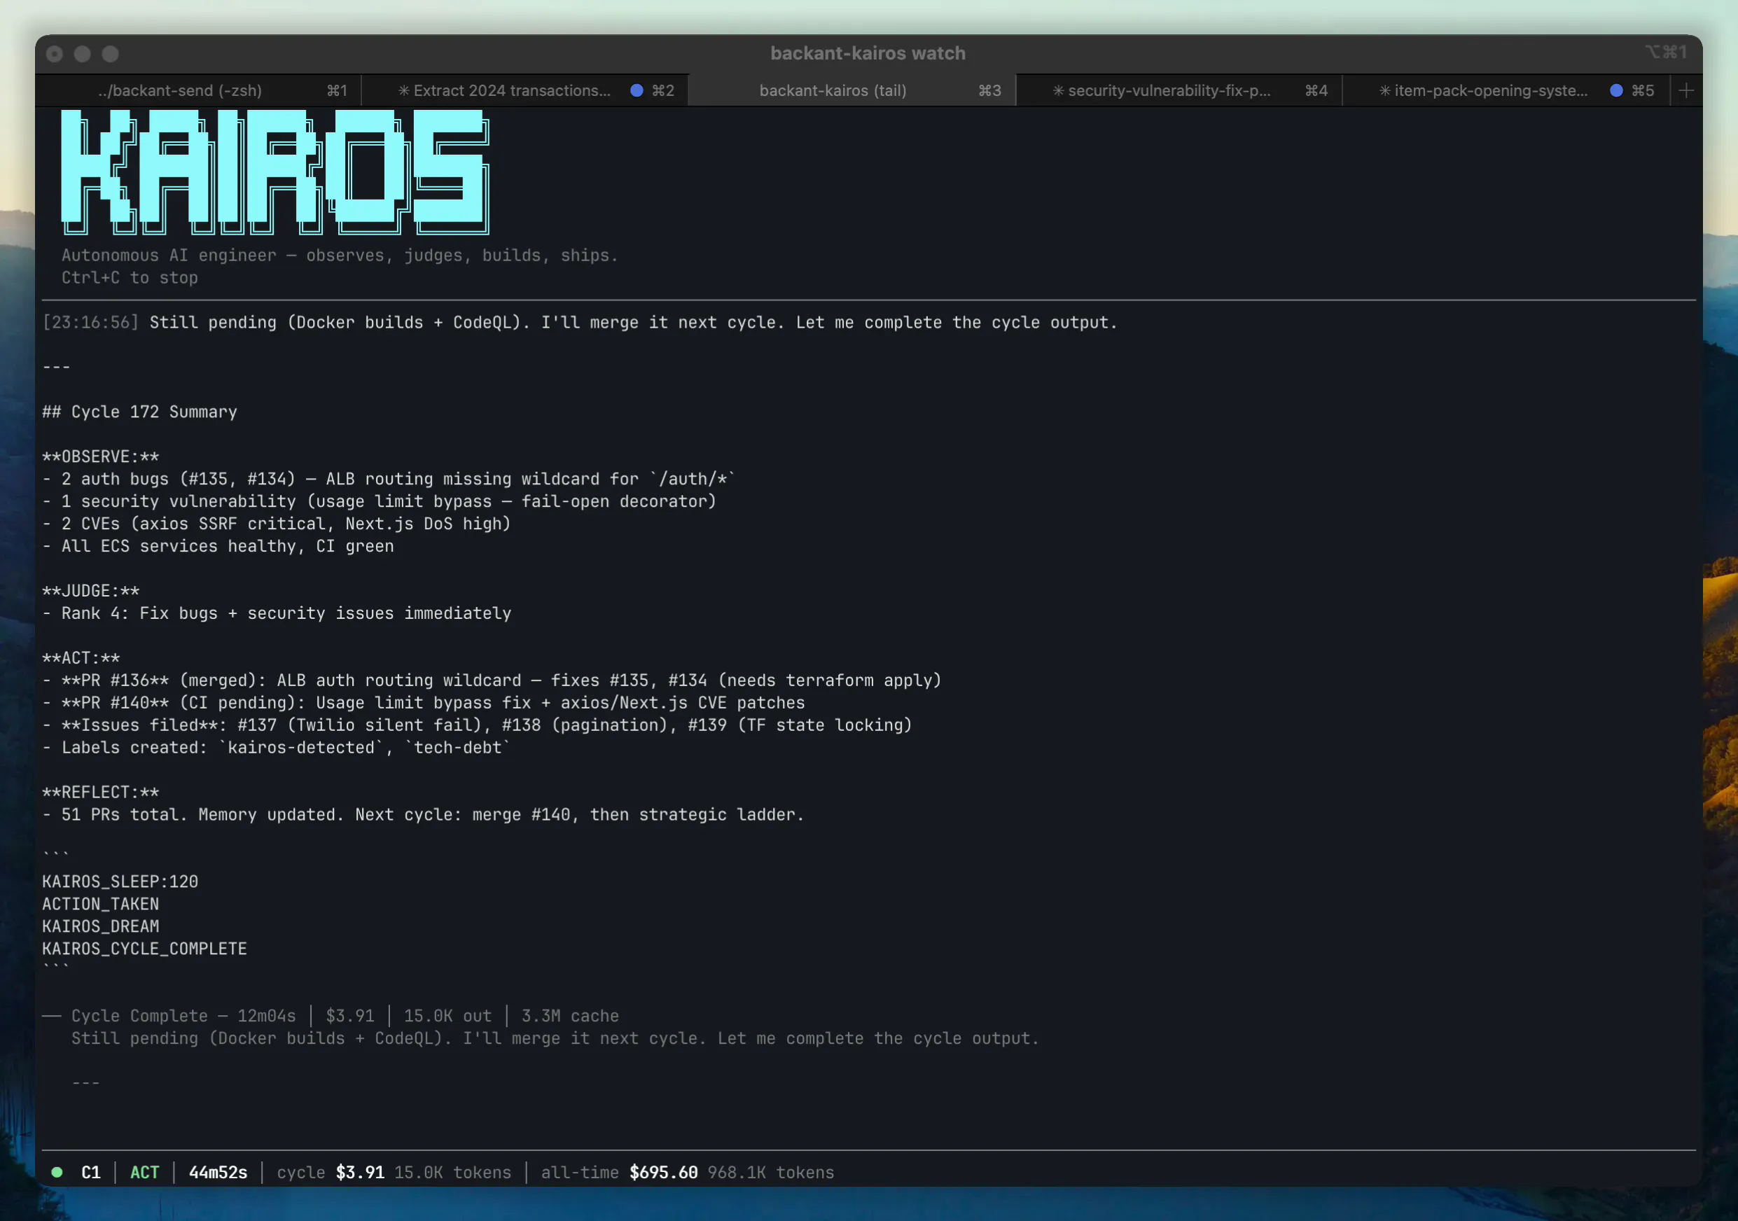This screenshot has width=1738, height=1221.
Task: Click '15.0K tokens' in the status bar
Action: (x=452, y=1173)
